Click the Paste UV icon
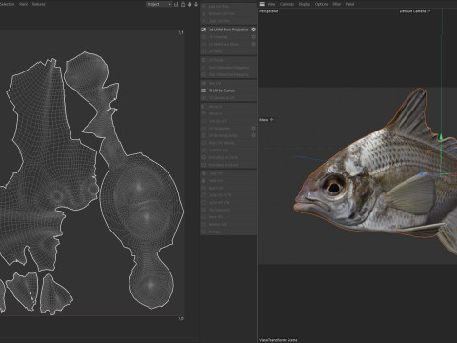The height and width of the screenshot is (343, 457). (x=204, y=181)
